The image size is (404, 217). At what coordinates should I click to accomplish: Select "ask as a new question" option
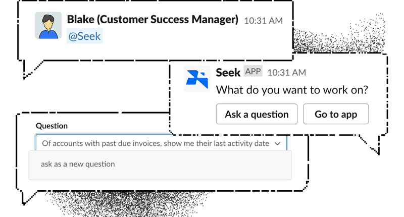78,164
